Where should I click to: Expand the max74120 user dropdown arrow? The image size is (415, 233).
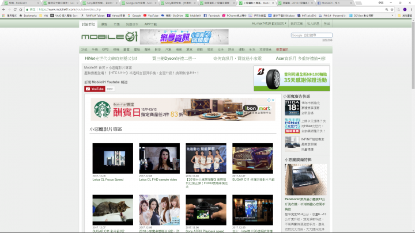point(285,24)
